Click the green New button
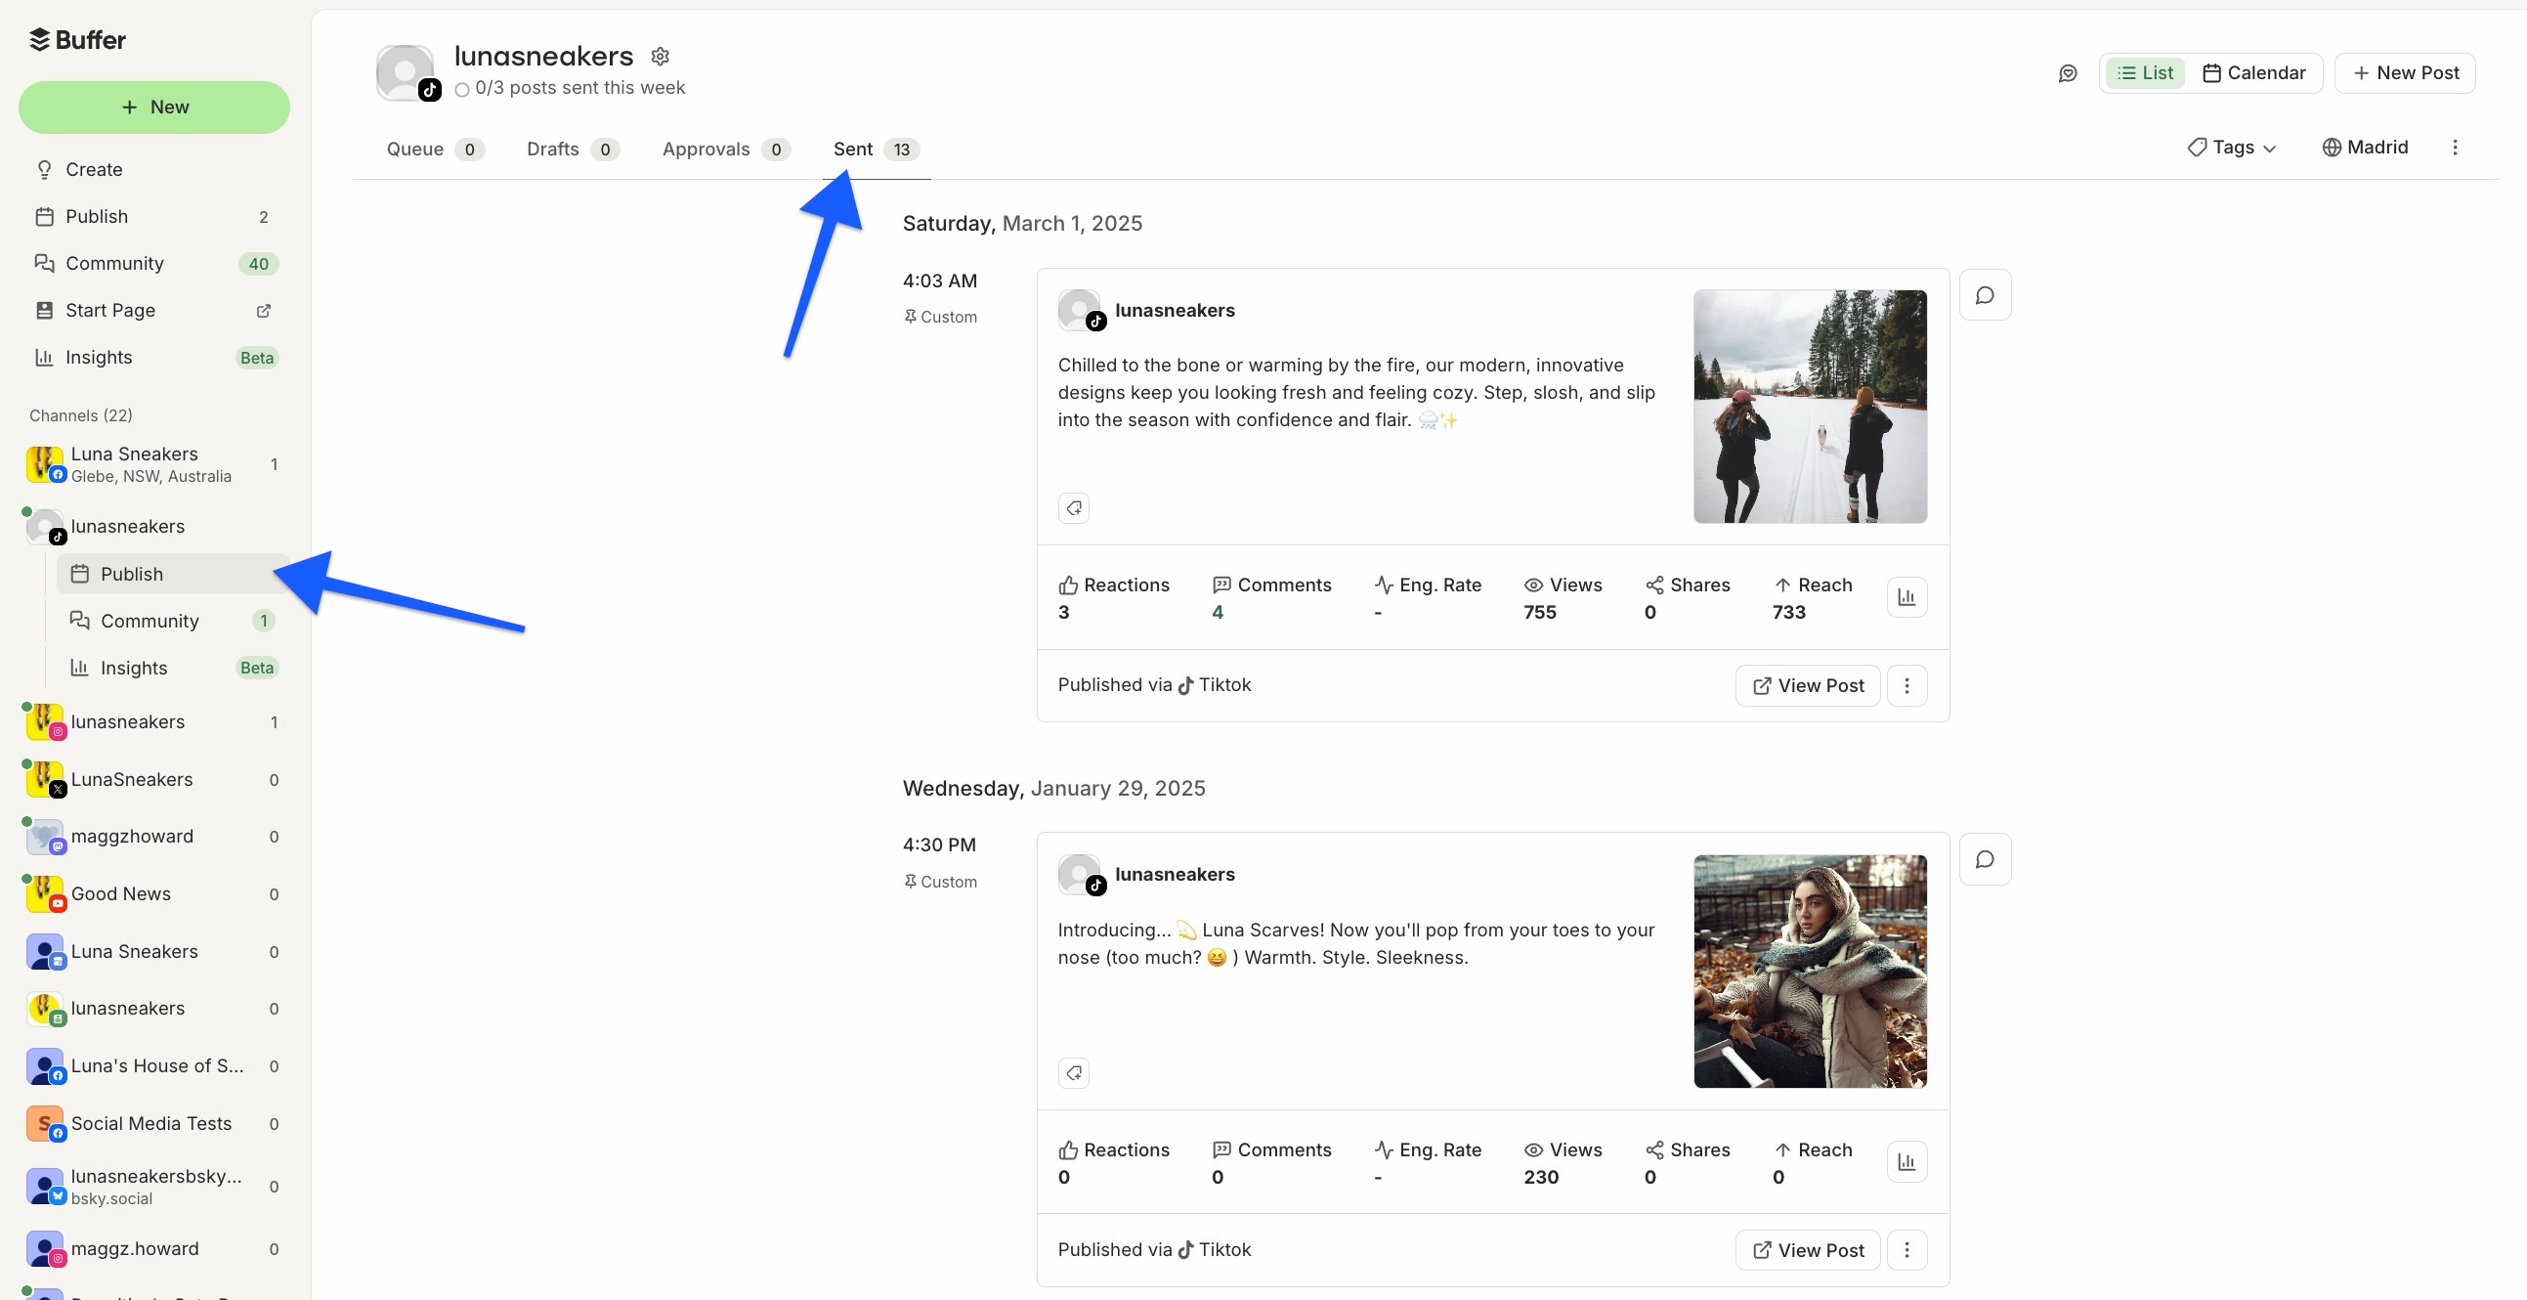 click(x=154, y=108)
